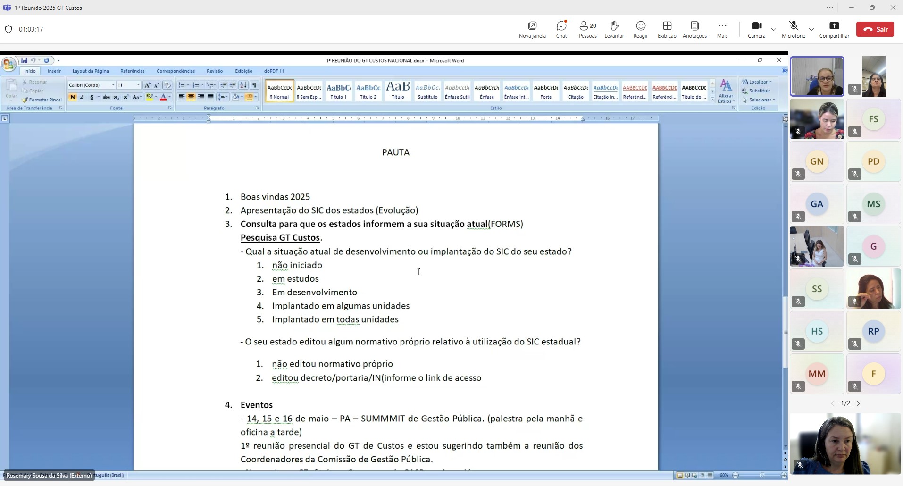
Task: Click the text highlight color swatch
Action: click(x=150, y=97)
